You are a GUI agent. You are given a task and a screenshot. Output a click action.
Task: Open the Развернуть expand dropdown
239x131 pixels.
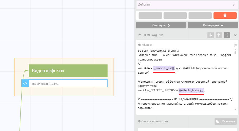[213, 26]
